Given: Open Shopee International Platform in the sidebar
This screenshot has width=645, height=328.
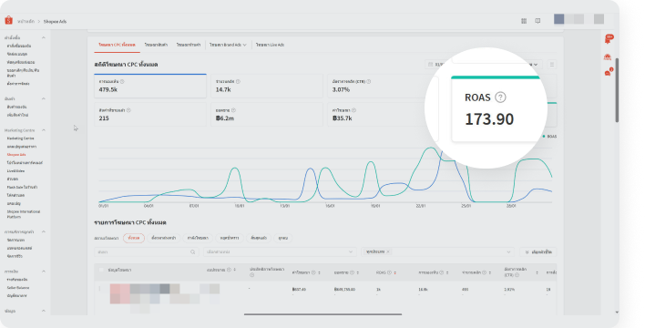Looking at the screenshot, I should point(24,214).
